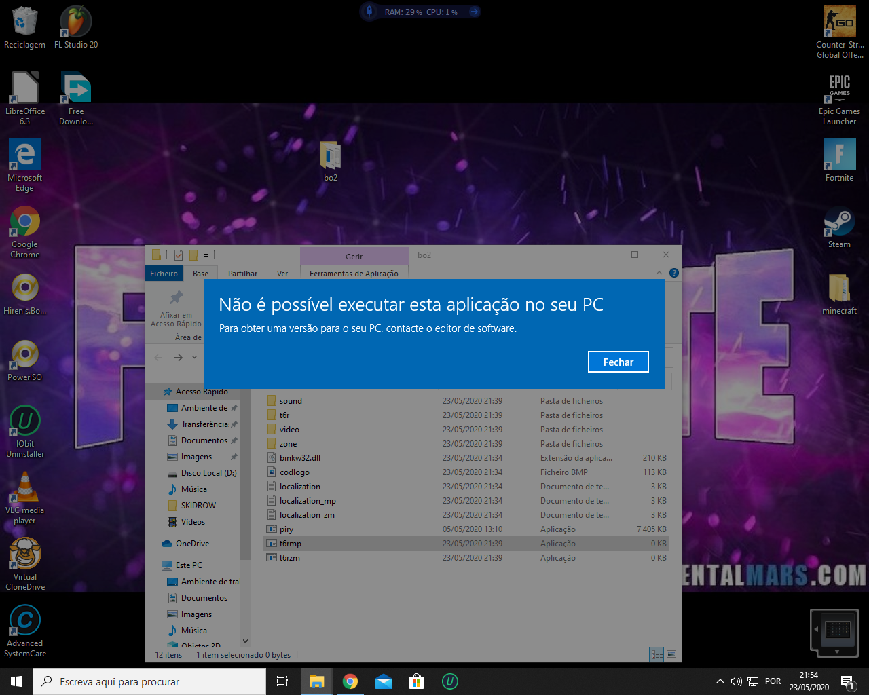
Task: Switch to details view layout button
Action: pyautogui.click(x=657, y=654)
